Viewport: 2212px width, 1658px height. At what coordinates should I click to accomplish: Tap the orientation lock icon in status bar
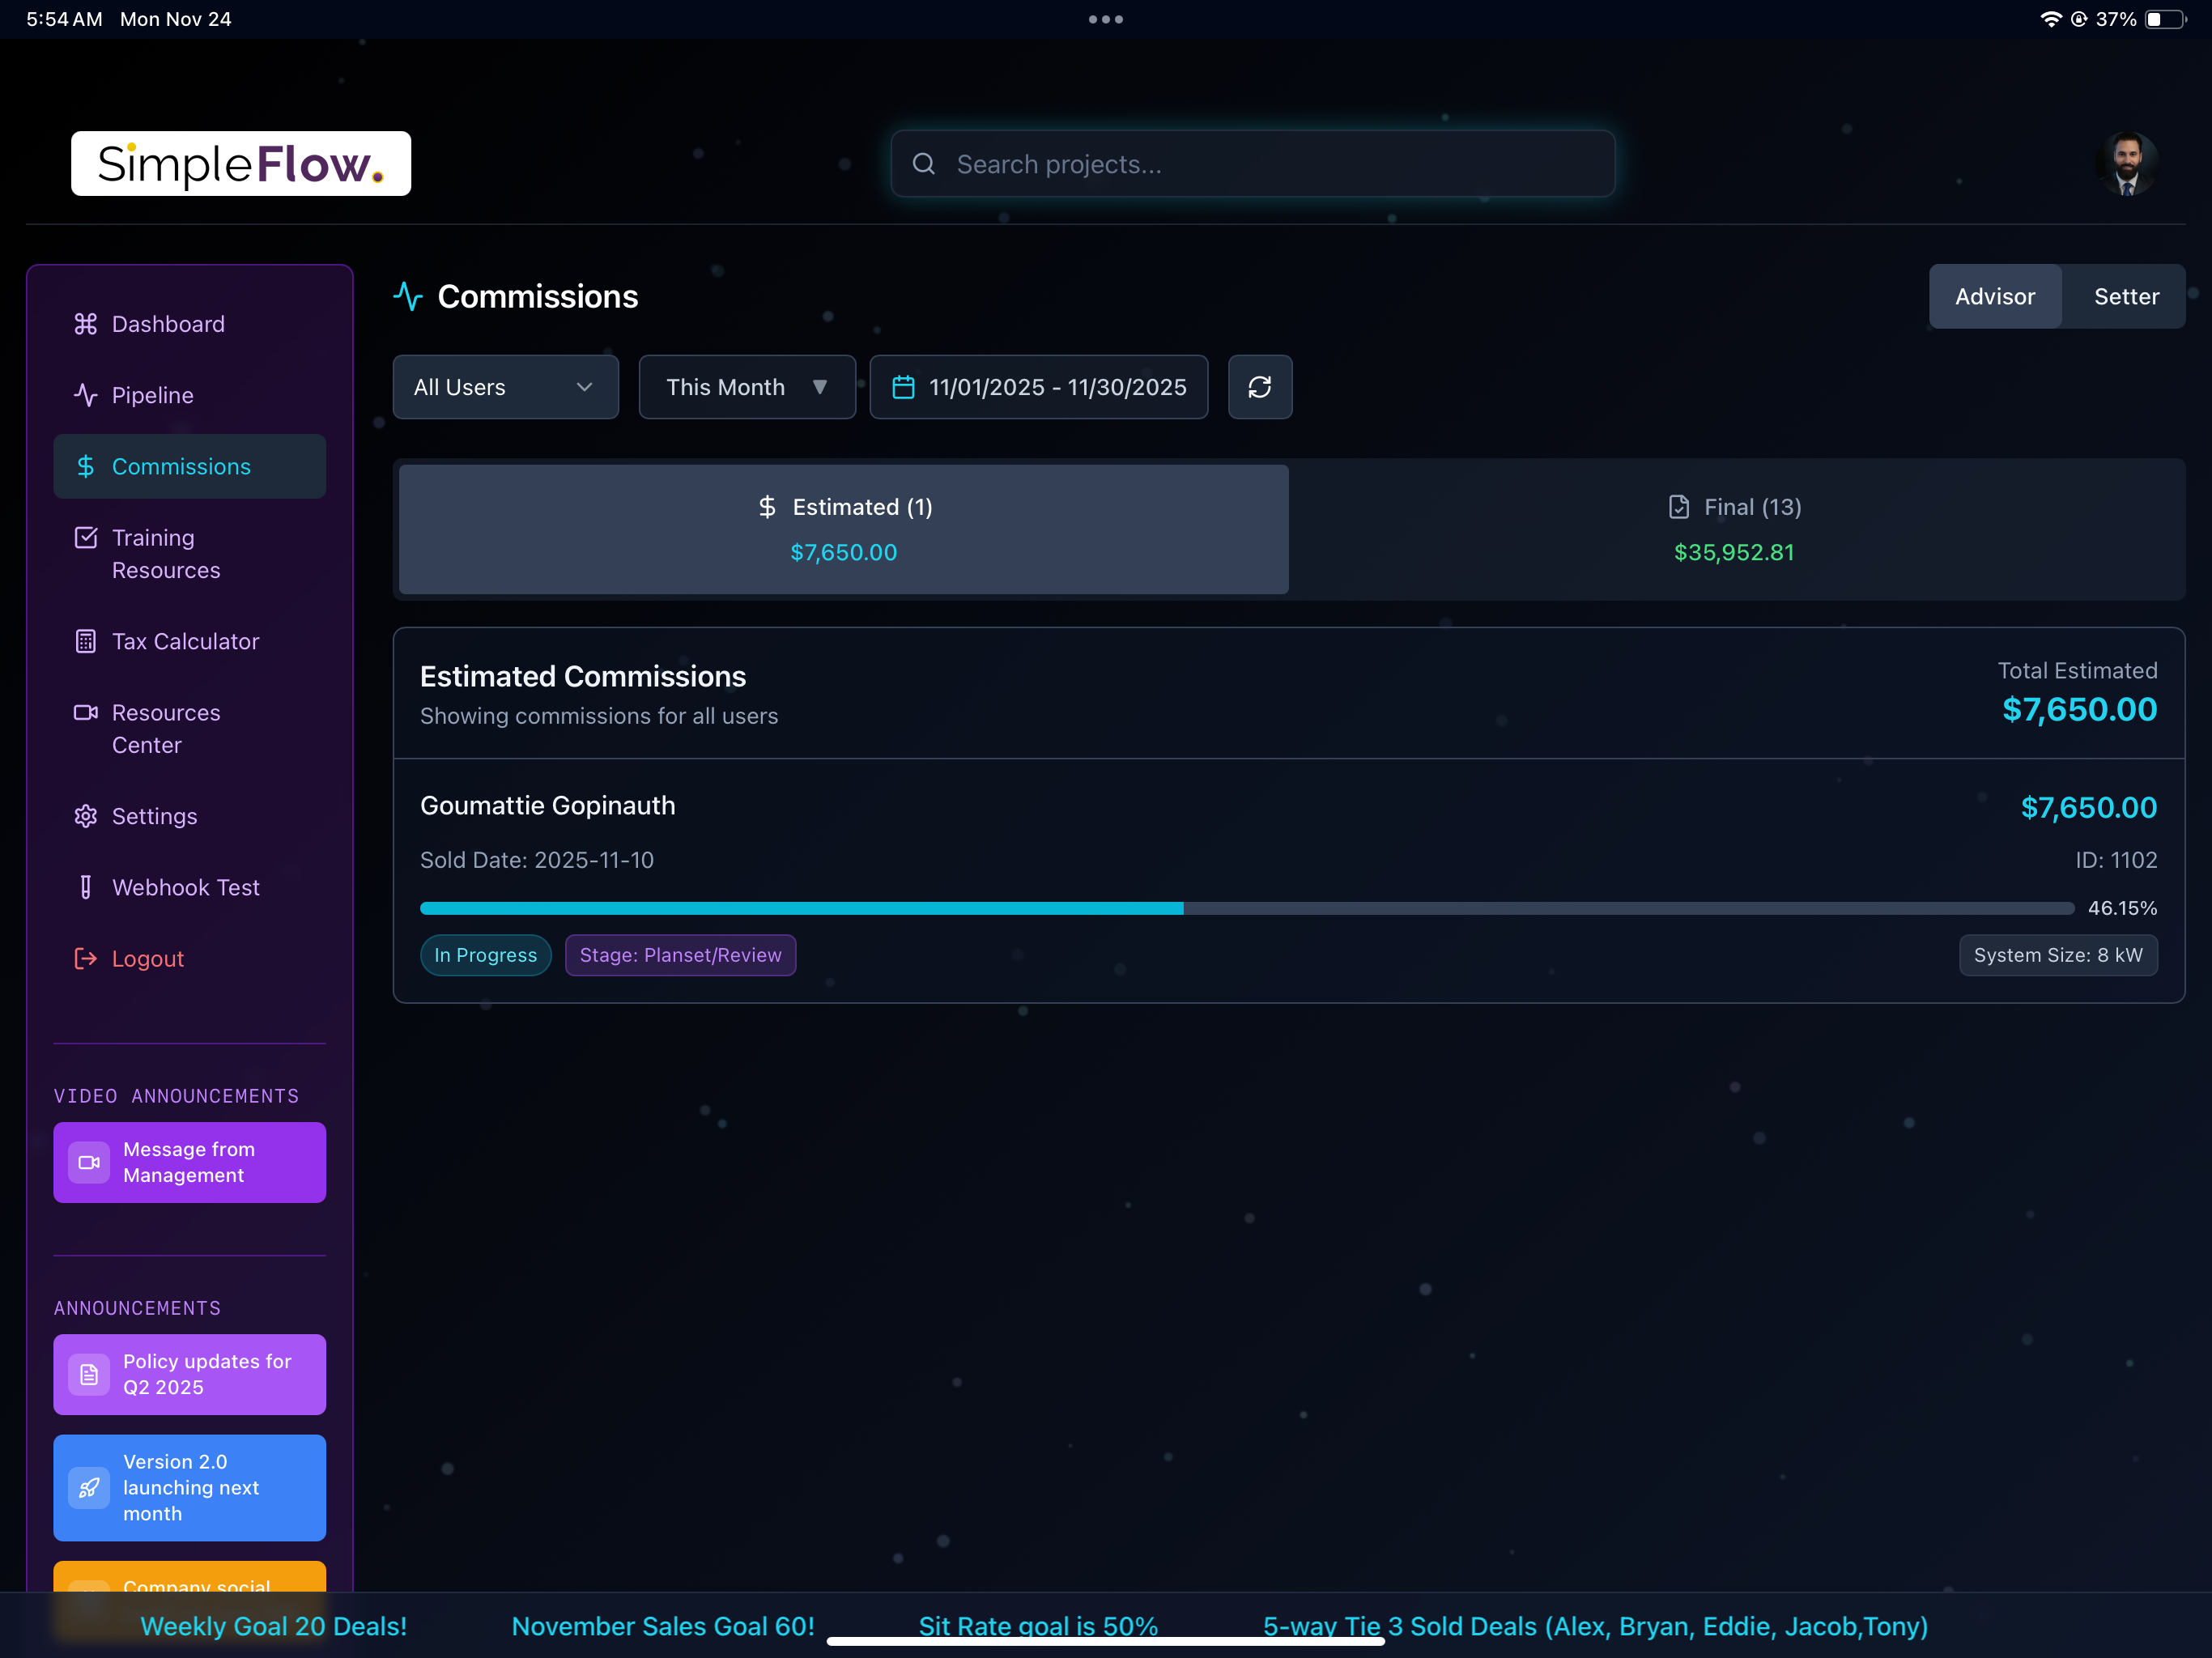coord(2079,19)
